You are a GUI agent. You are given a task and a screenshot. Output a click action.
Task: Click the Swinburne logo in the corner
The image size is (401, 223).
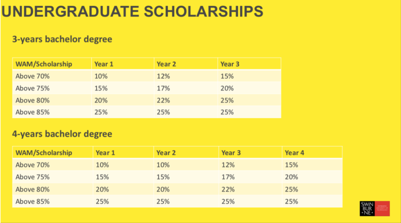(374, 208)
